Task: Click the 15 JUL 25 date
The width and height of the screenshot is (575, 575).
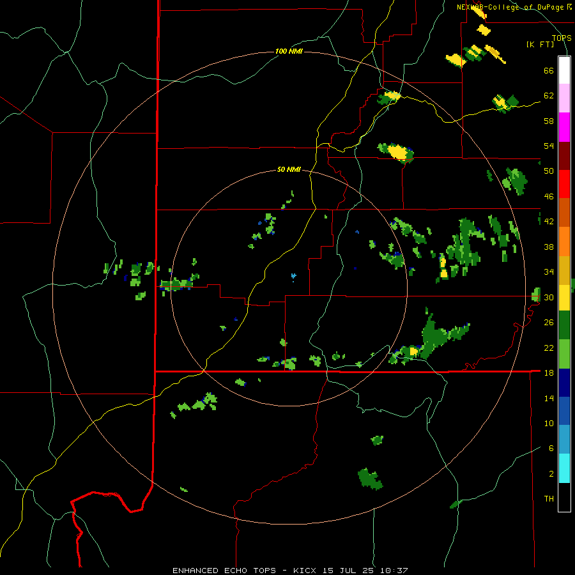Action: tap(348, 571)
